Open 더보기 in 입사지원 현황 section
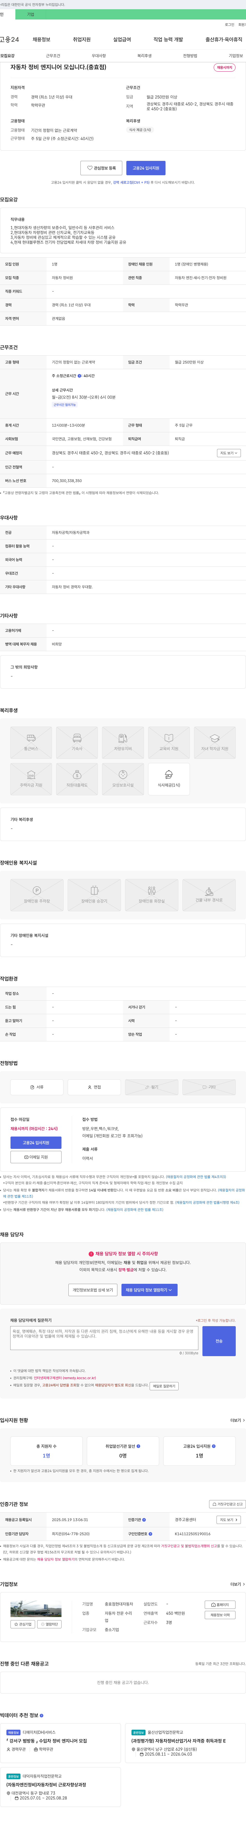The width and height of the screenshot is (246, 1830). pos(238,1420)
